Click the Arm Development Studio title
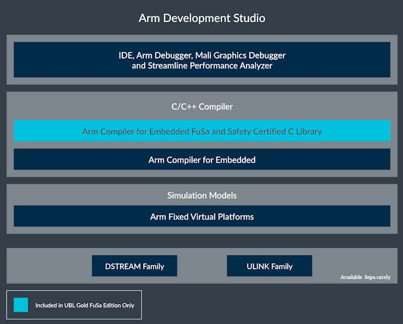The image size is (403, 324). [x=201, y=18]
